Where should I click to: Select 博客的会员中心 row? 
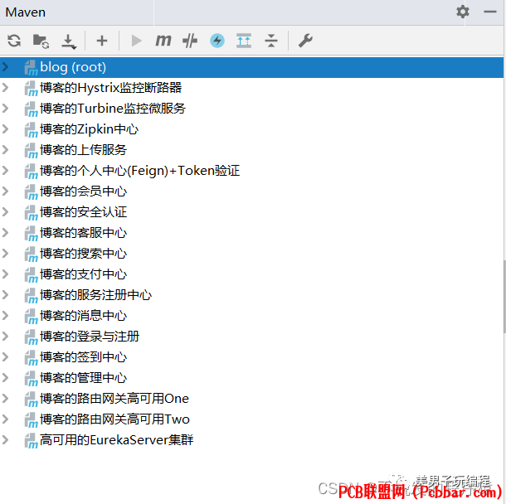tap(251, 191)
